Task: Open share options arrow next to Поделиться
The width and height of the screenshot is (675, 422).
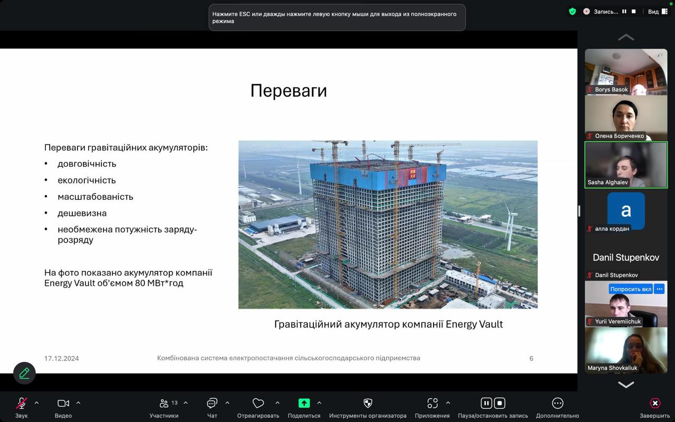Action: point(319,403)
